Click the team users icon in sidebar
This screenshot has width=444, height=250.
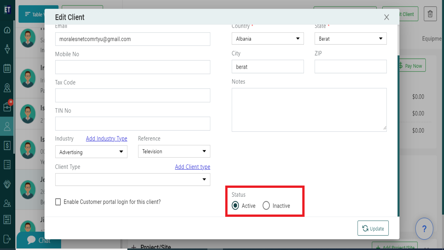tap(7, 203)
